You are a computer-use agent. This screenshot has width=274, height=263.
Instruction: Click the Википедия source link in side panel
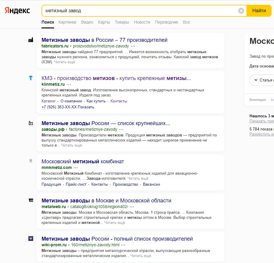tap(258, 100)
